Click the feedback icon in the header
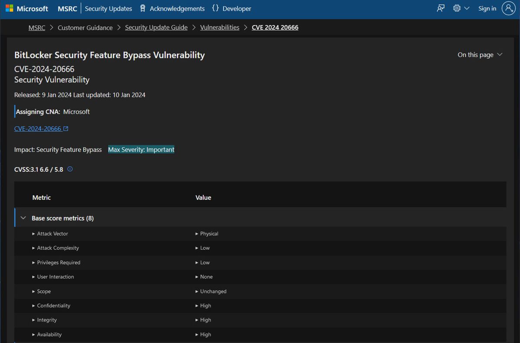This screenshot has height=343, width=520. (440, 8)
